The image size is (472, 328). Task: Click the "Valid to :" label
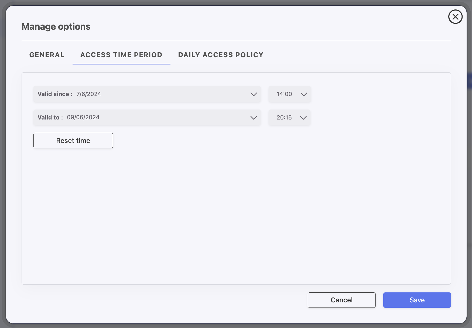click(x=50, y=118)
